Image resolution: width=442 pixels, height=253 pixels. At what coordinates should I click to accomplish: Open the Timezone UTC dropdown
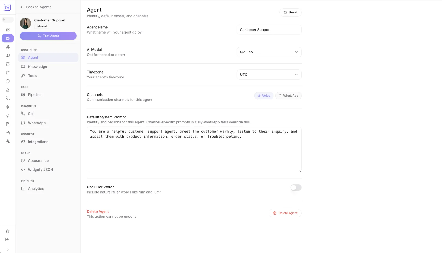[x=269, y=75]
